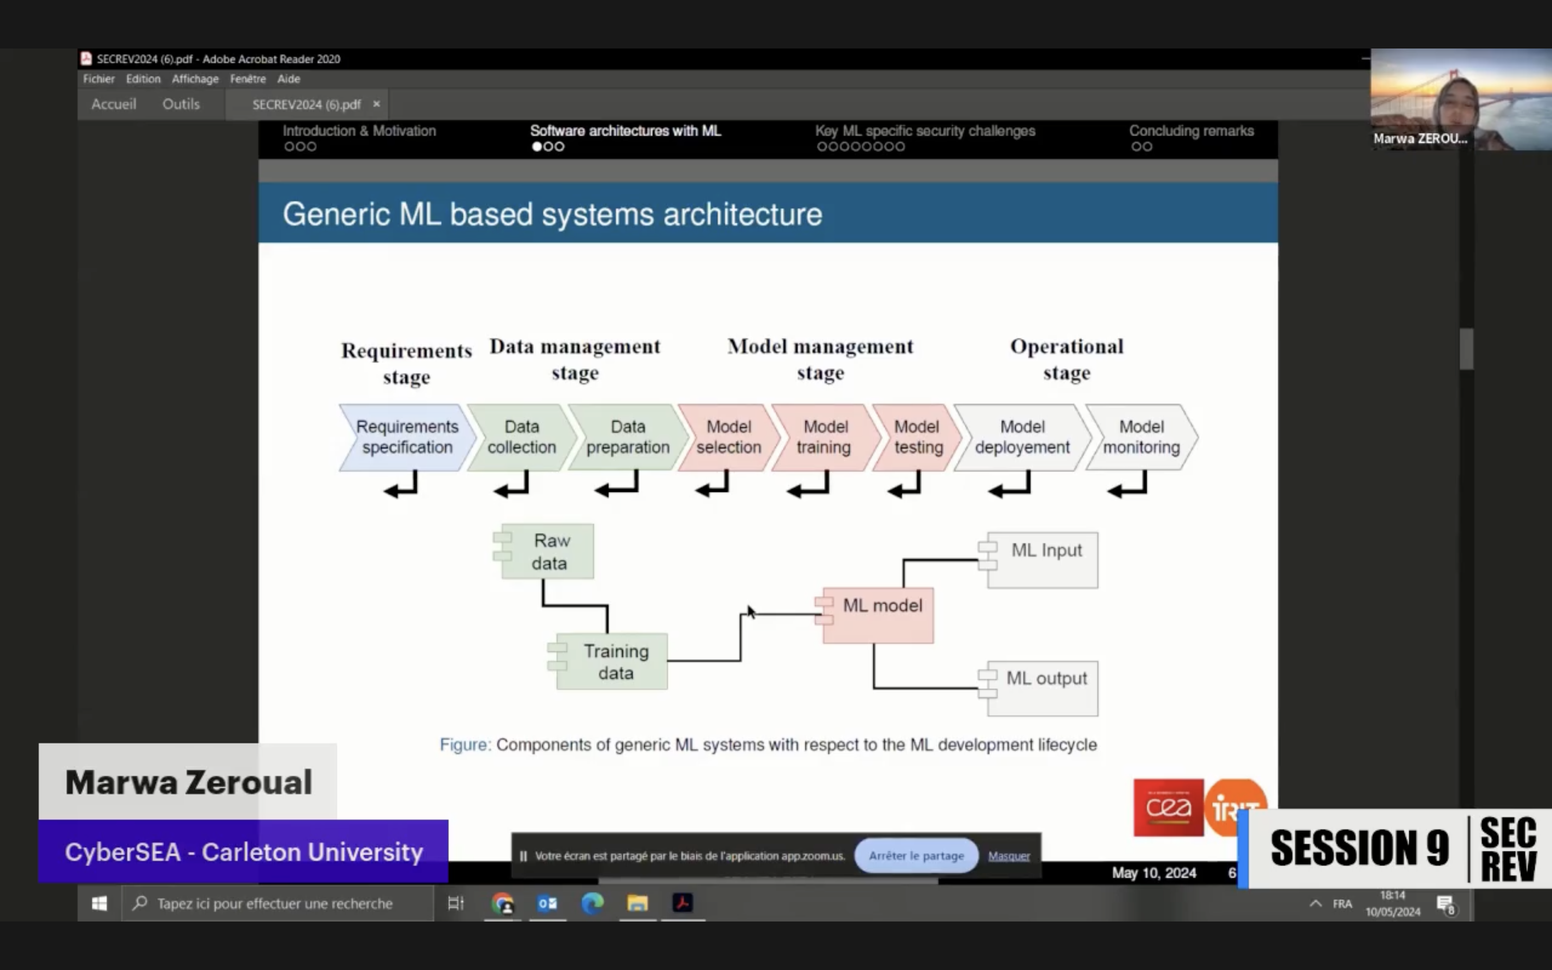
Task: Launch Microsoft Edge from the taskbar
Action: click(592, 903)
